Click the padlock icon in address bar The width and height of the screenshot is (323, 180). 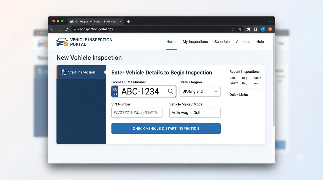click(75, 29)
